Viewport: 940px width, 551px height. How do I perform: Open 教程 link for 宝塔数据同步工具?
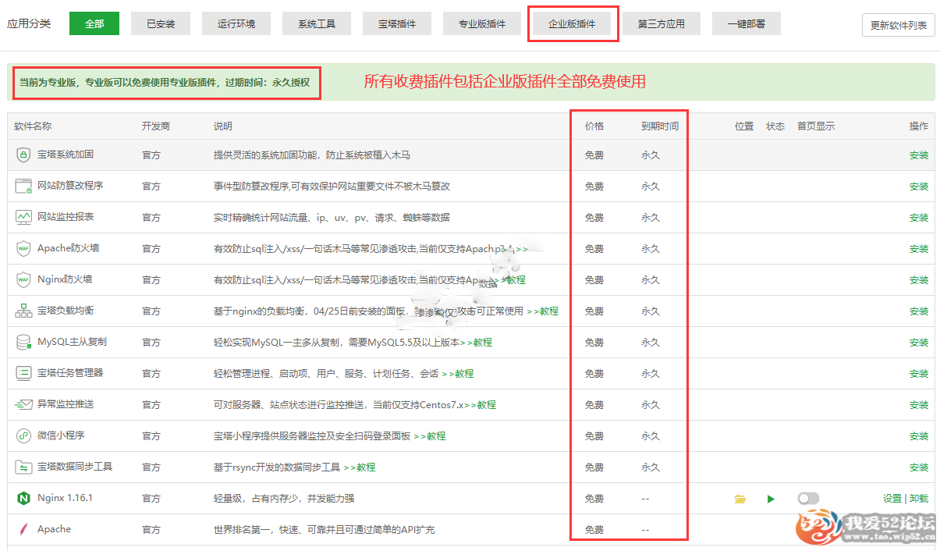(360, 467)
